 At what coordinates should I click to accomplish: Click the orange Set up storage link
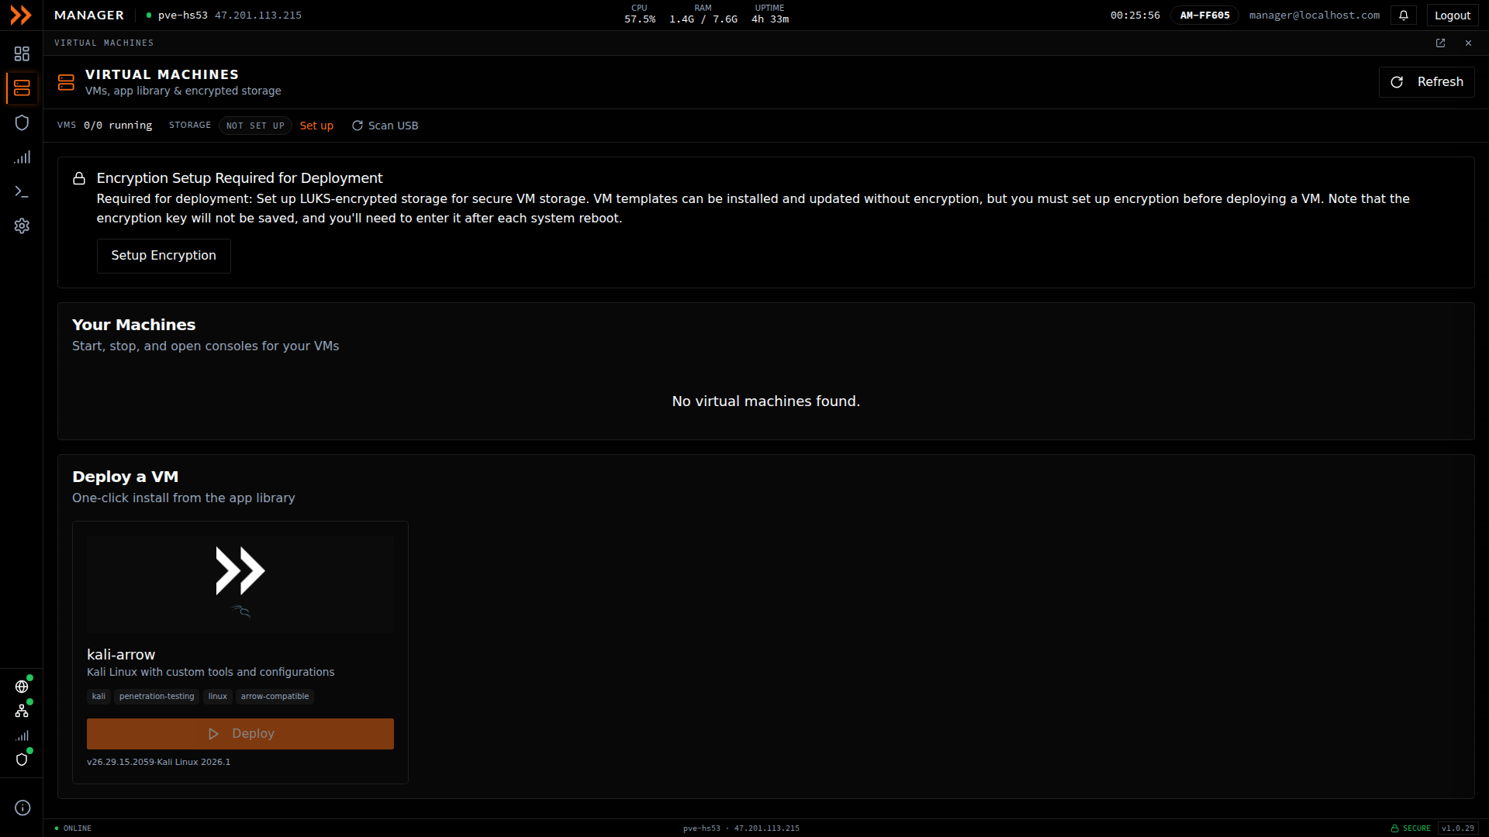(x=316, y=126)
